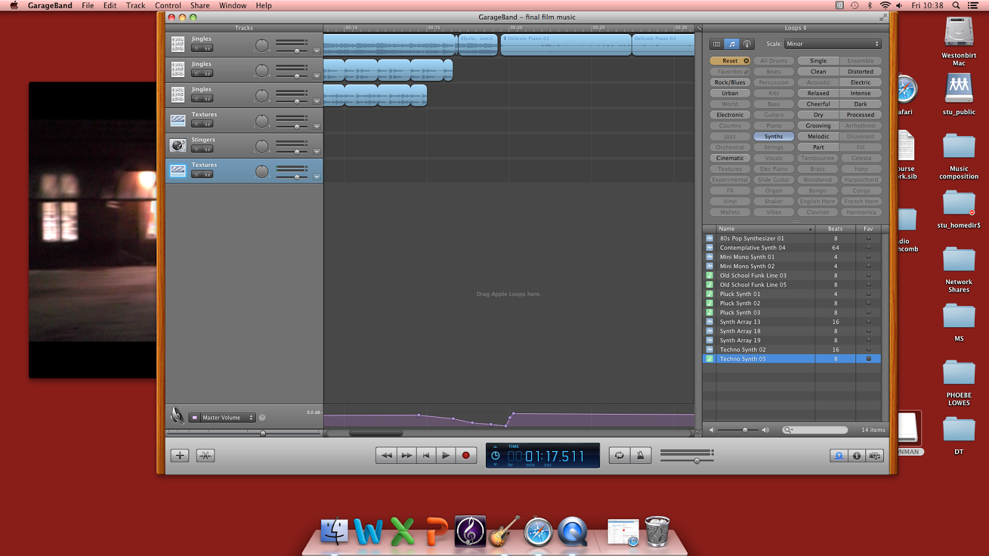
Task: Check the Fav box for 80s Pop Synthesizer 01
Action: (x=868, y=238)
